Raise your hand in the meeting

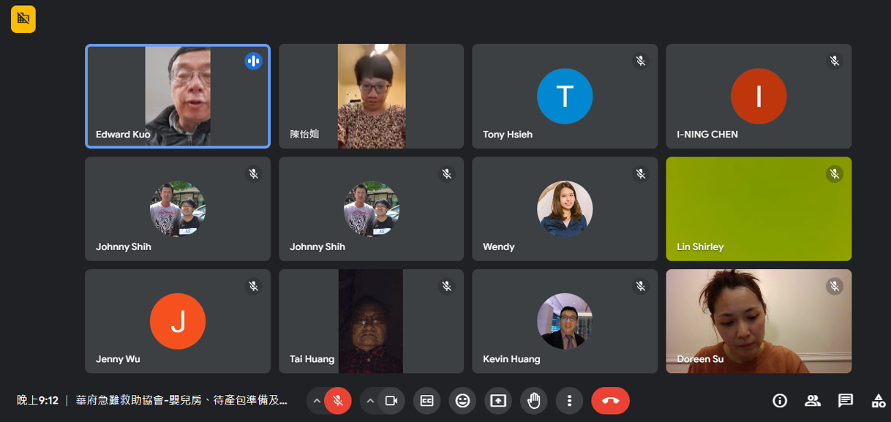[534, 401]
